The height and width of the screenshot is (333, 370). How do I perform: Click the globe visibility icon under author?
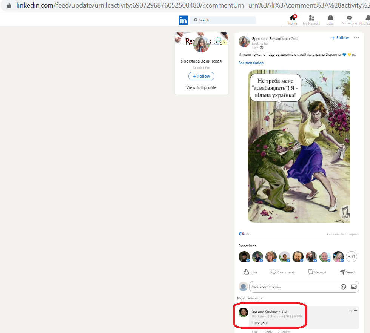pos(261,48)
